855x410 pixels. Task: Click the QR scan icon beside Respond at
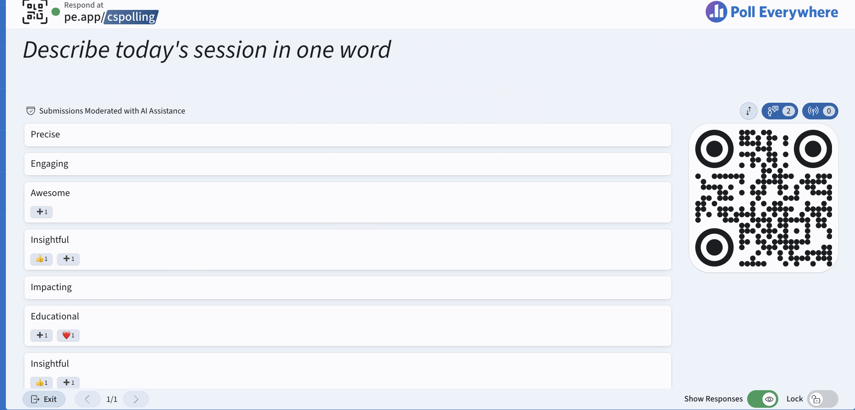pos(35,12)
